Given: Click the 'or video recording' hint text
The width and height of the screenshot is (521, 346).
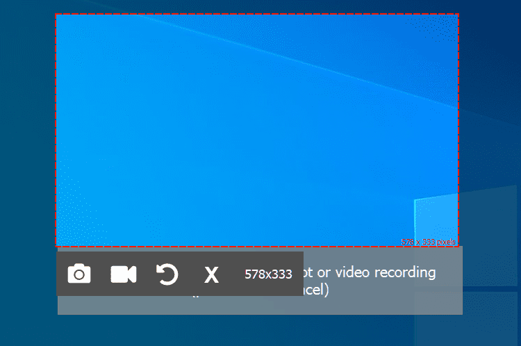Looking at the screenshot, I should pos(376,272).
